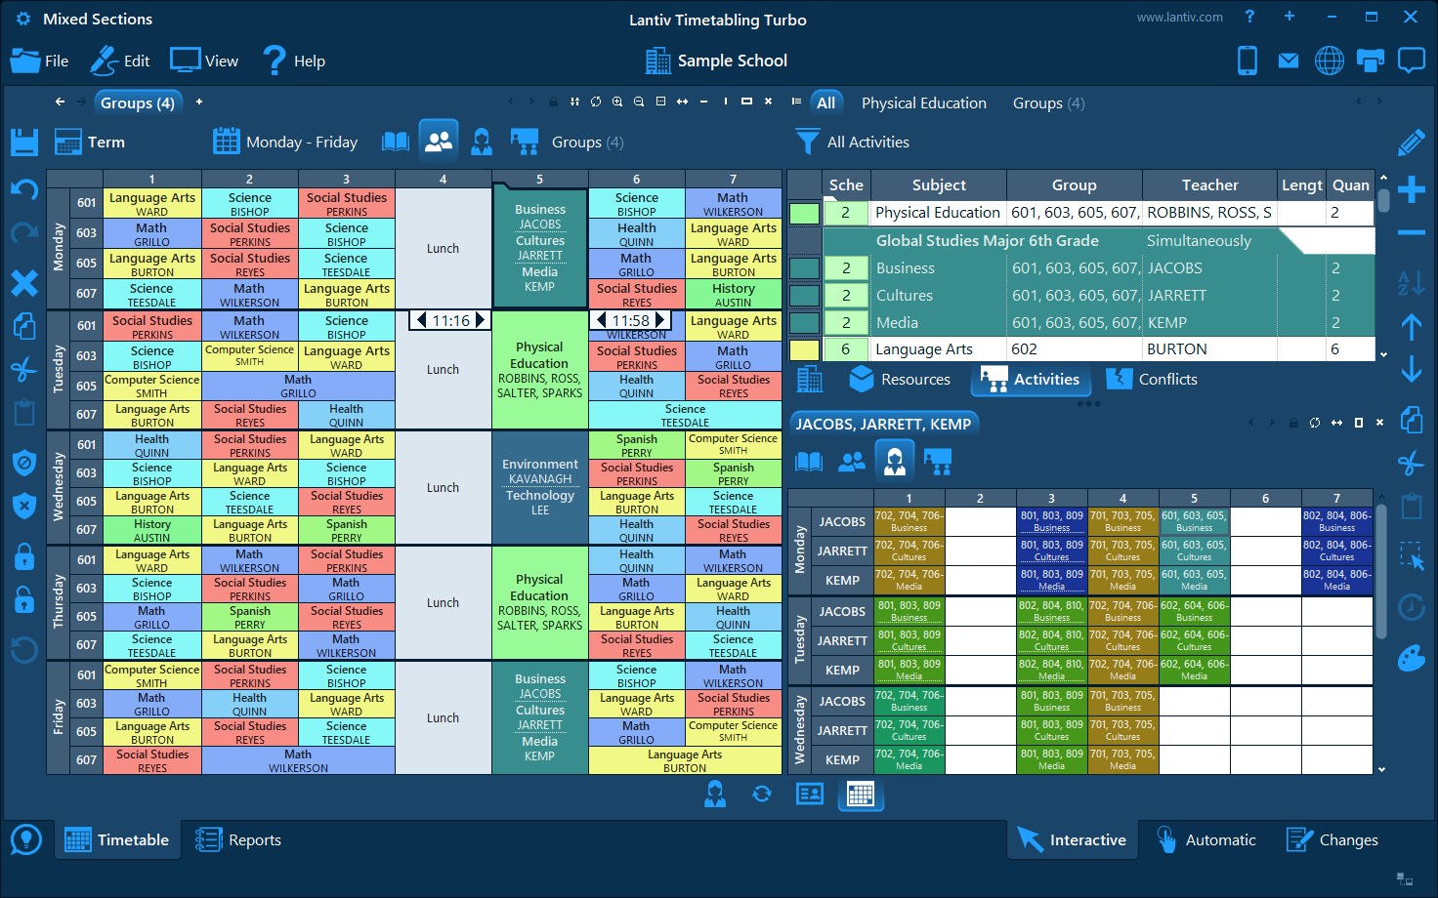Toggle book view in JACOBS, JARRETT, KEMP panel
This screenshot has width=1438, height=898.
(x=809, y=461)
